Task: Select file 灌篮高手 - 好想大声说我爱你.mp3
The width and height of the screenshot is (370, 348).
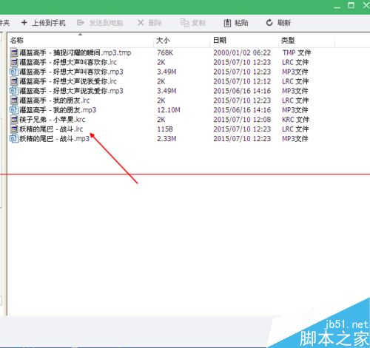Action: (71, 91)
